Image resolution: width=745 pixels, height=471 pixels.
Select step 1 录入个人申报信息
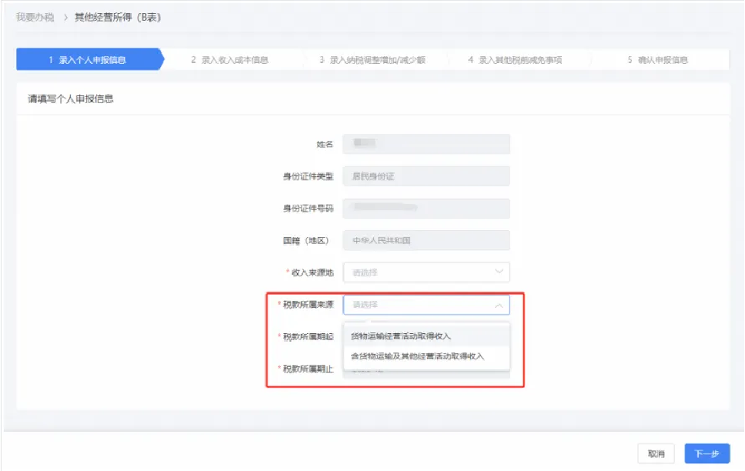85,58
